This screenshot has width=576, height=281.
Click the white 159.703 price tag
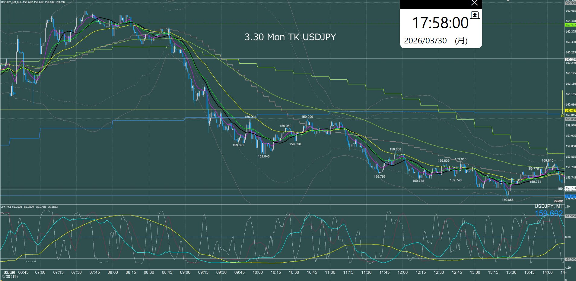tap(570, 188)
